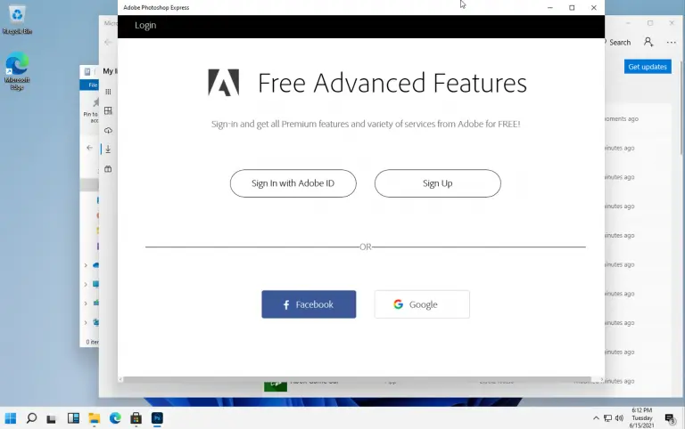Click the Store back arrow
This screenshot has height=429, width=685.
point(108,42)
